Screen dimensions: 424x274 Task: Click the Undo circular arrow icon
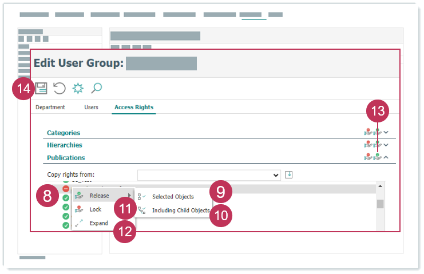click(60, 88)
